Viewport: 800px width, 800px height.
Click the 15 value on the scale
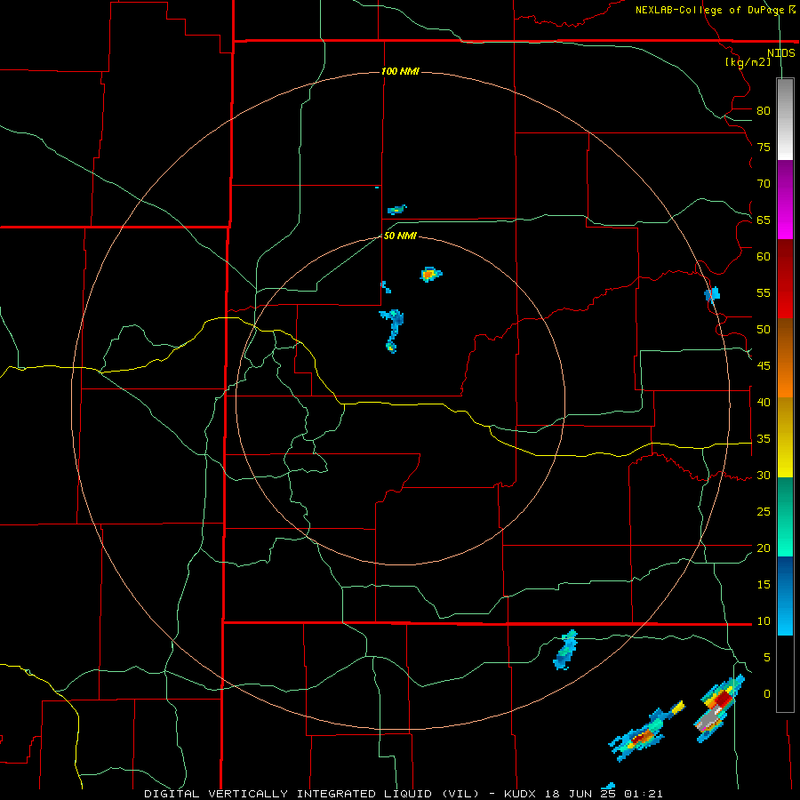point(764,584)
